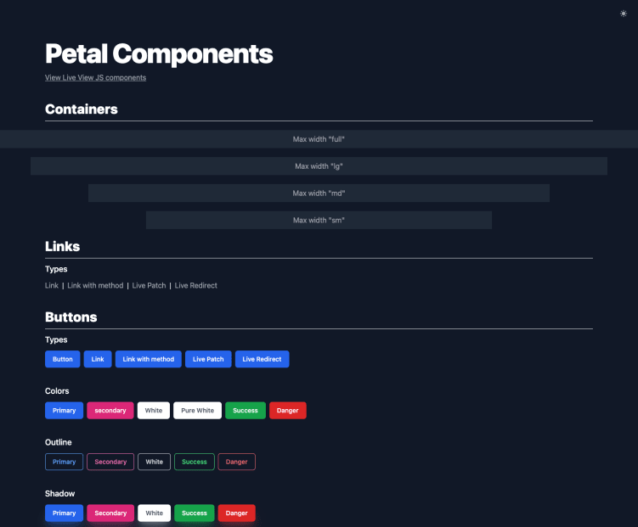Click the outlined Danger button
Image resolution: width=638 pixels, height=527 pixels.
click(x=236, y=462)
